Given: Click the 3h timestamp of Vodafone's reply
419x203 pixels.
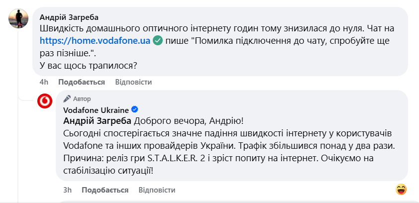Looking at the screenshot, I should pos(68,190).
